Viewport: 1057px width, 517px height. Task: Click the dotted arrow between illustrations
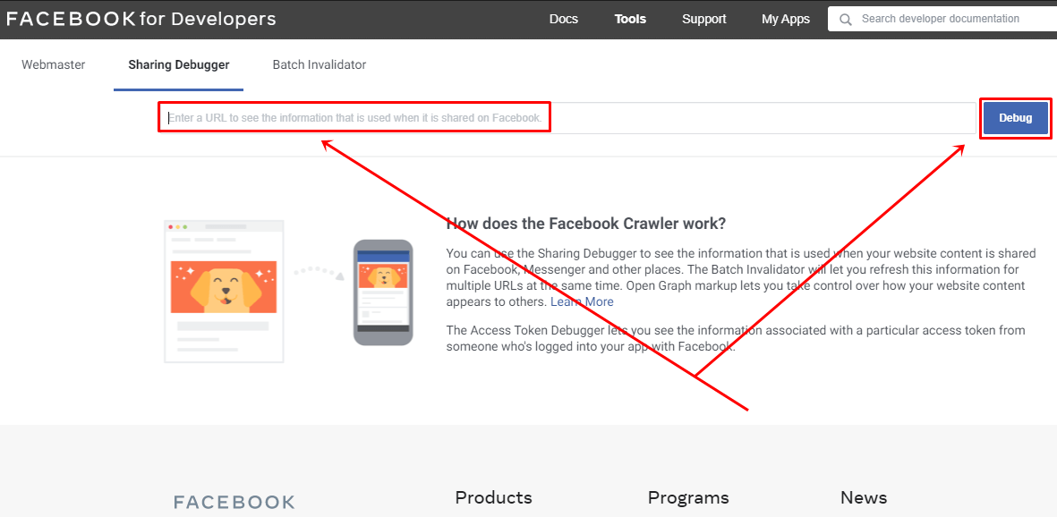(x=319, y=272)
